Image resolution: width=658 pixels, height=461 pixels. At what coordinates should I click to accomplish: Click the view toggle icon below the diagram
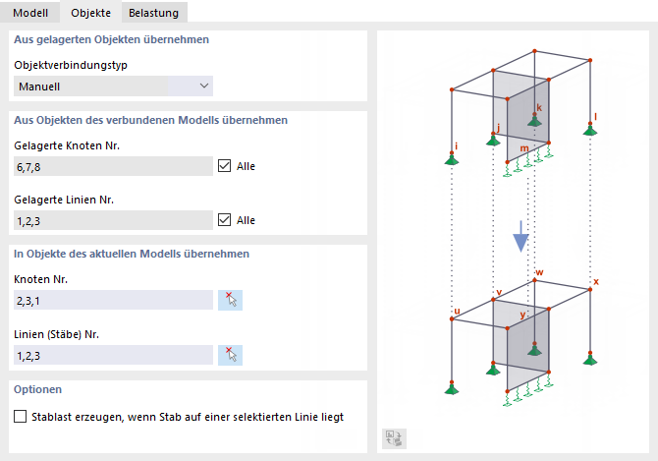pos(394,439)
